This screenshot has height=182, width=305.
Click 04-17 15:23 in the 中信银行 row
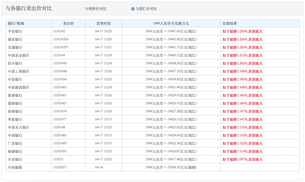point(103,79)
